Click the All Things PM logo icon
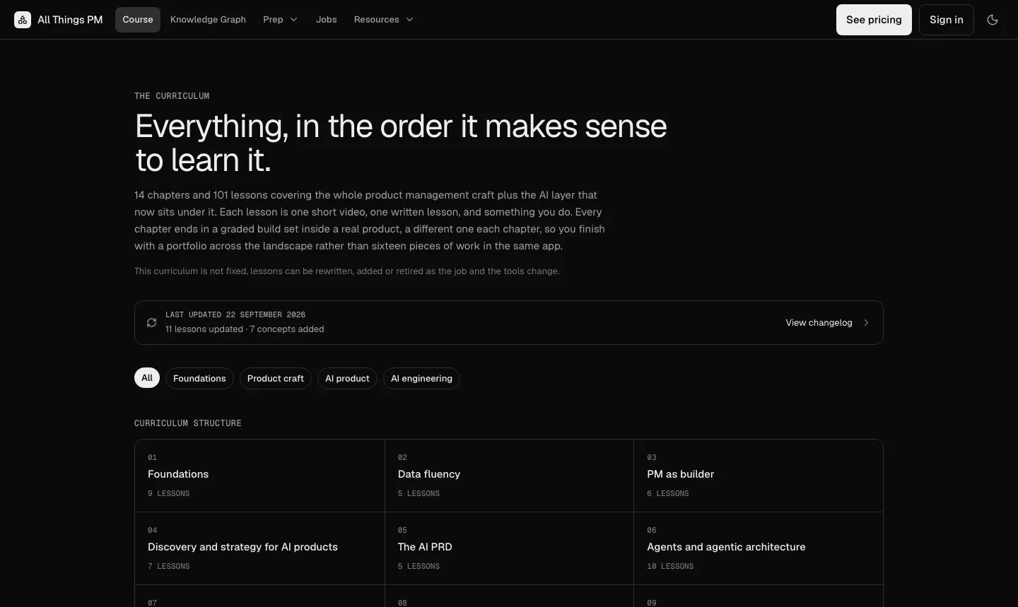The width and height of the screenshot is (1018, 607). click(23, 20)
